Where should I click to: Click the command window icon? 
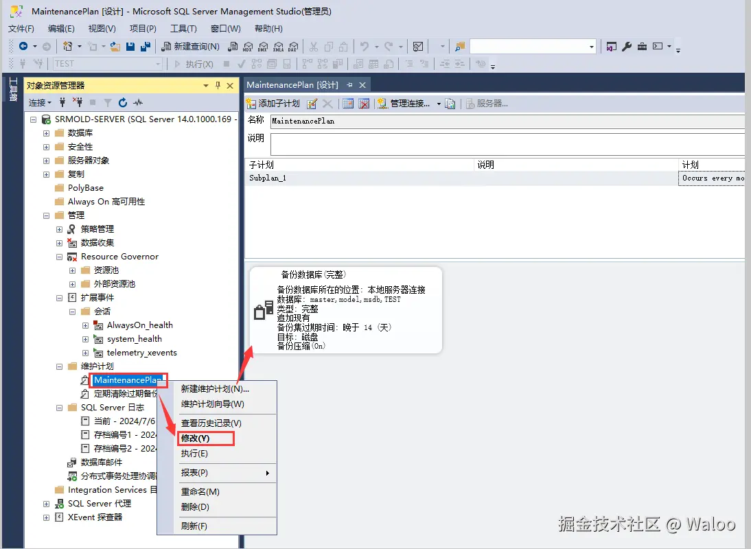tap(658, 47)
